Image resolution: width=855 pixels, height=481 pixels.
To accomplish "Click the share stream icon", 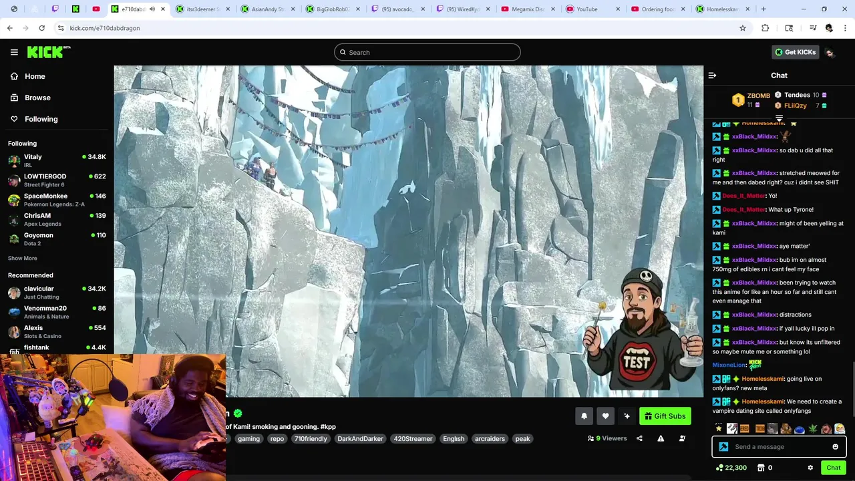I will [639, 439].
